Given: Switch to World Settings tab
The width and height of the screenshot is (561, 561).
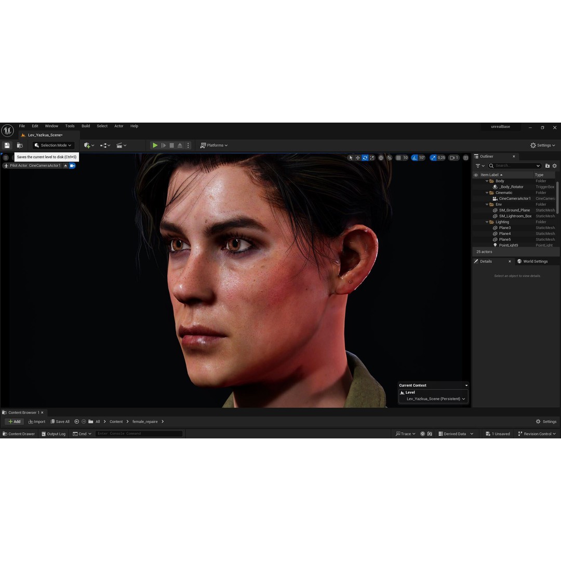Looking at the screenshot, I should [532, 261].
